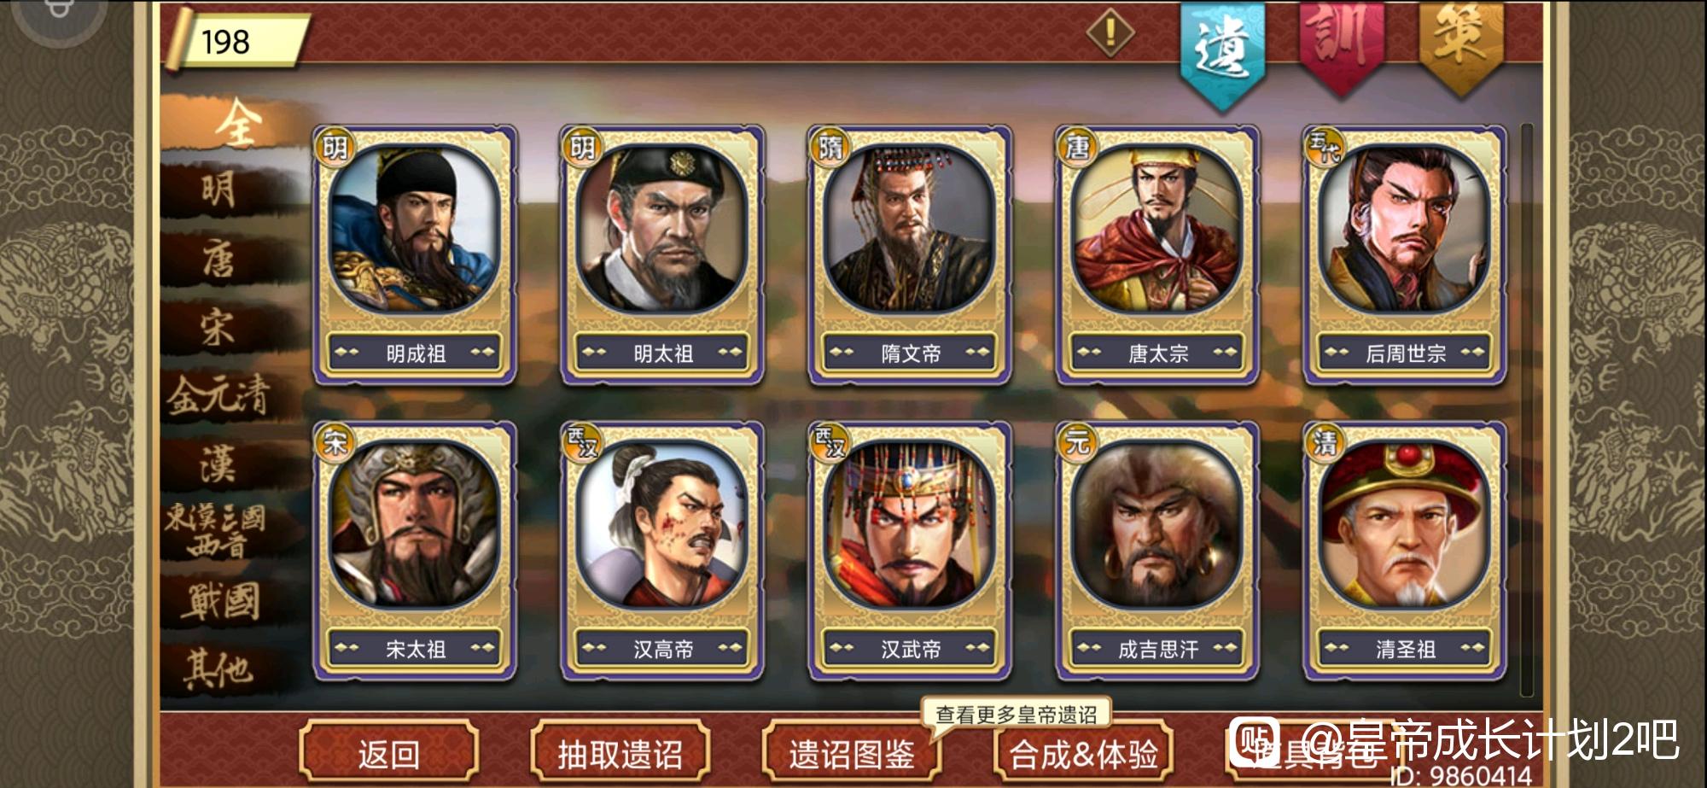Viewport: 1707px width, 788px height.
Task: Filter by the 金元清 dynasty tab
Action: (218, 395)
